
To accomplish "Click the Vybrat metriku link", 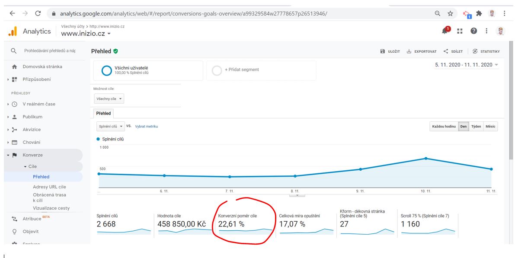I will click(147, 126).
